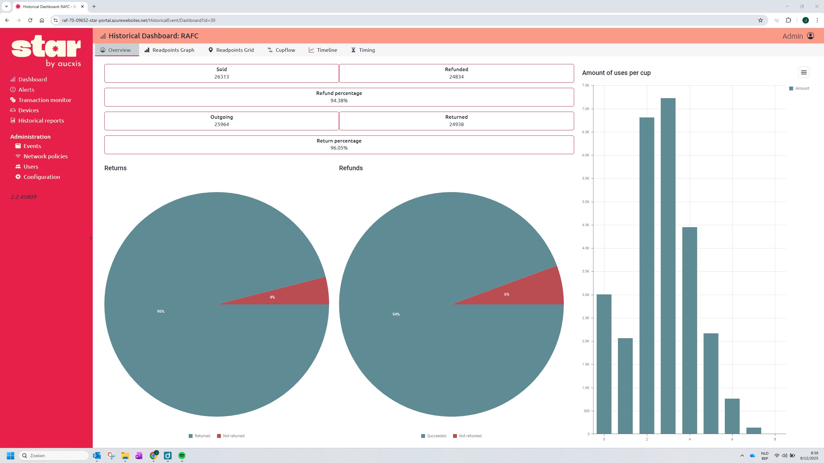
Task: Open the uses-per-cup chart hamburger menu
Action: [804, 72]
